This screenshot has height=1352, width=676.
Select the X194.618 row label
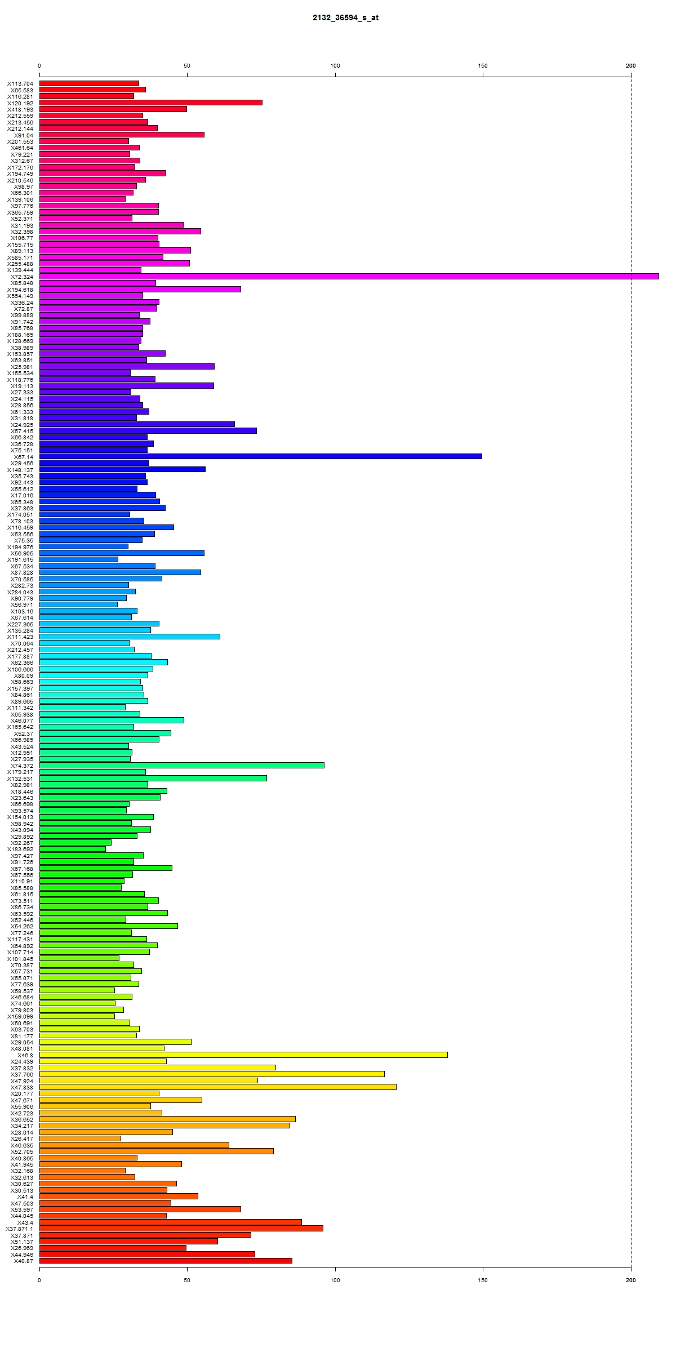[x=20, y=290]
